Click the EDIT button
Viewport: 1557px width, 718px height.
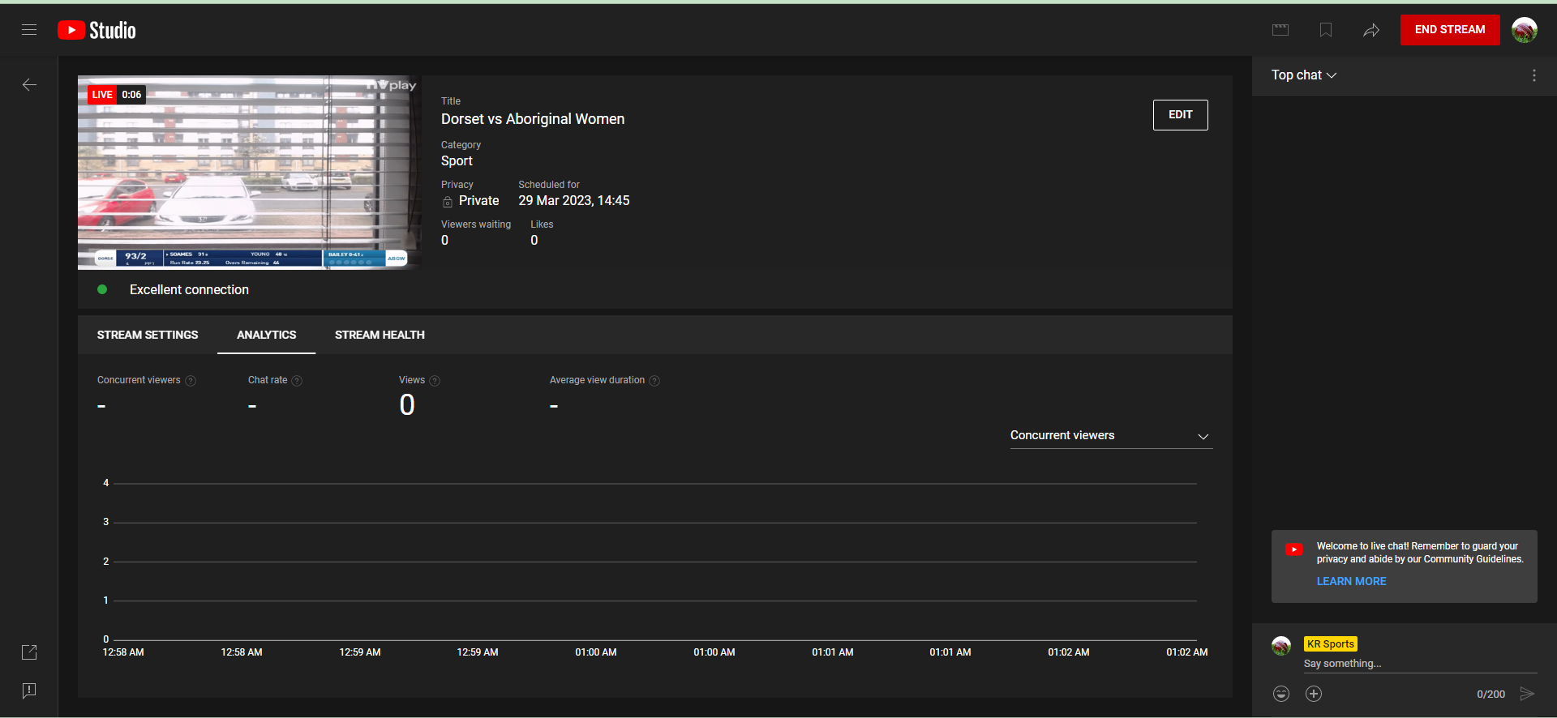click(x=1180, y=115)
